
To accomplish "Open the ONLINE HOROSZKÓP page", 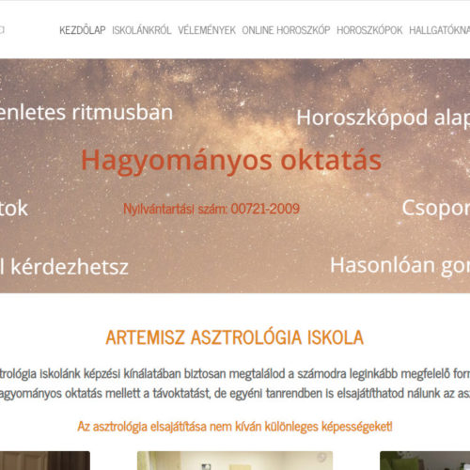I will click(286, 30).
